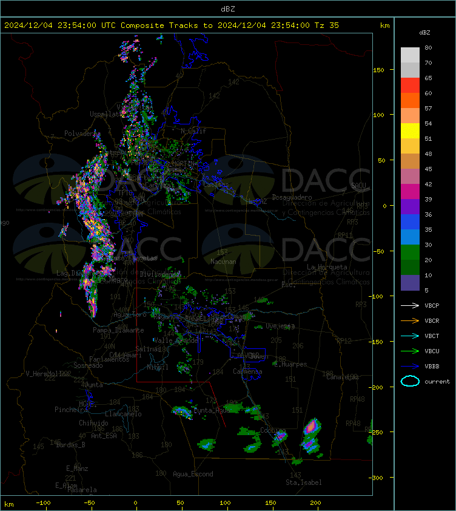Click the brown 45–48 dBZ swatch
456x511 pixels.
pyautogui.click(x=410, y=161)
